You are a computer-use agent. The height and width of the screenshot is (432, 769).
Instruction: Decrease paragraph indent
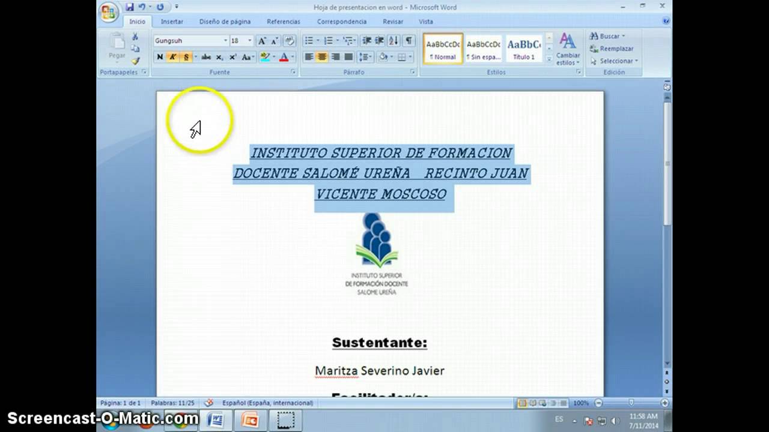point(366,41)
